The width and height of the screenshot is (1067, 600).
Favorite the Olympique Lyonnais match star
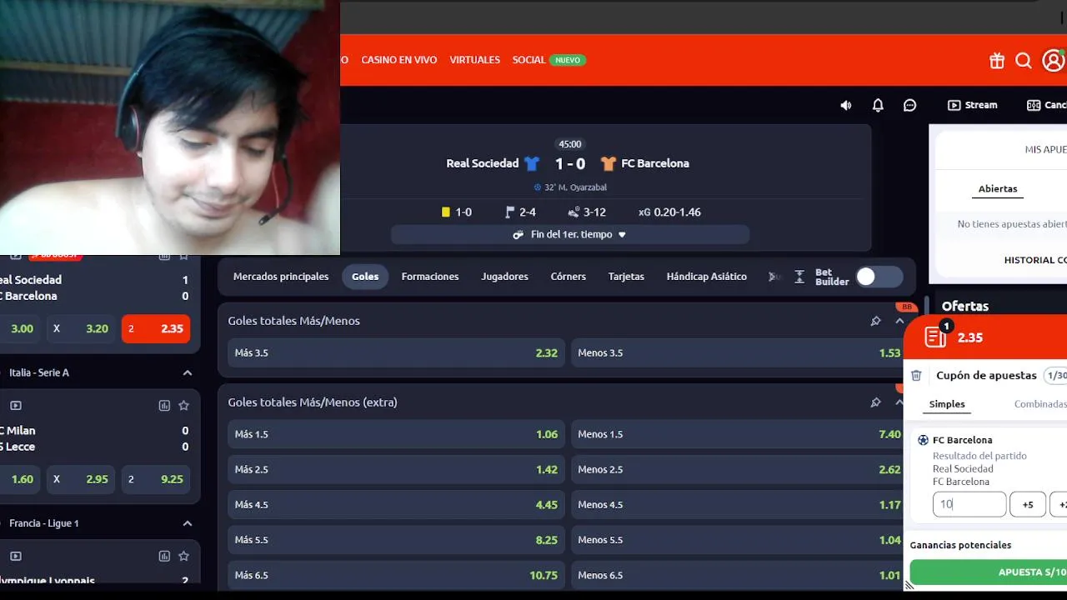point(183,556)
